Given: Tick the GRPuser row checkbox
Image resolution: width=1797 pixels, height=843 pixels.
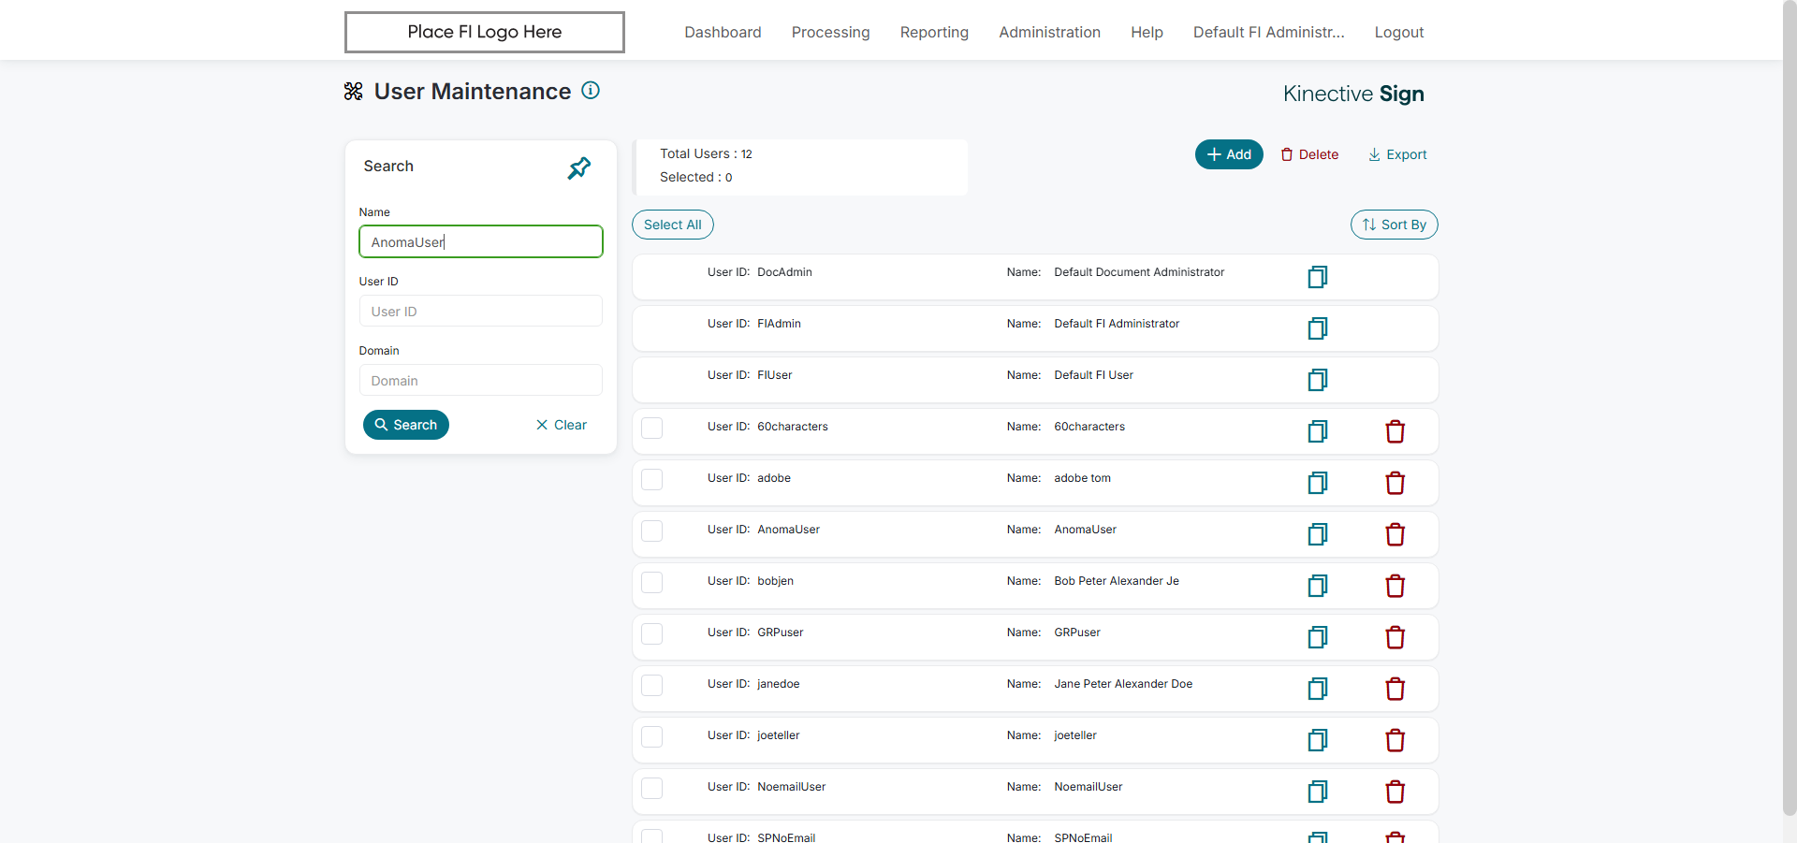Looking at the screenshot, I should (652, 633).
